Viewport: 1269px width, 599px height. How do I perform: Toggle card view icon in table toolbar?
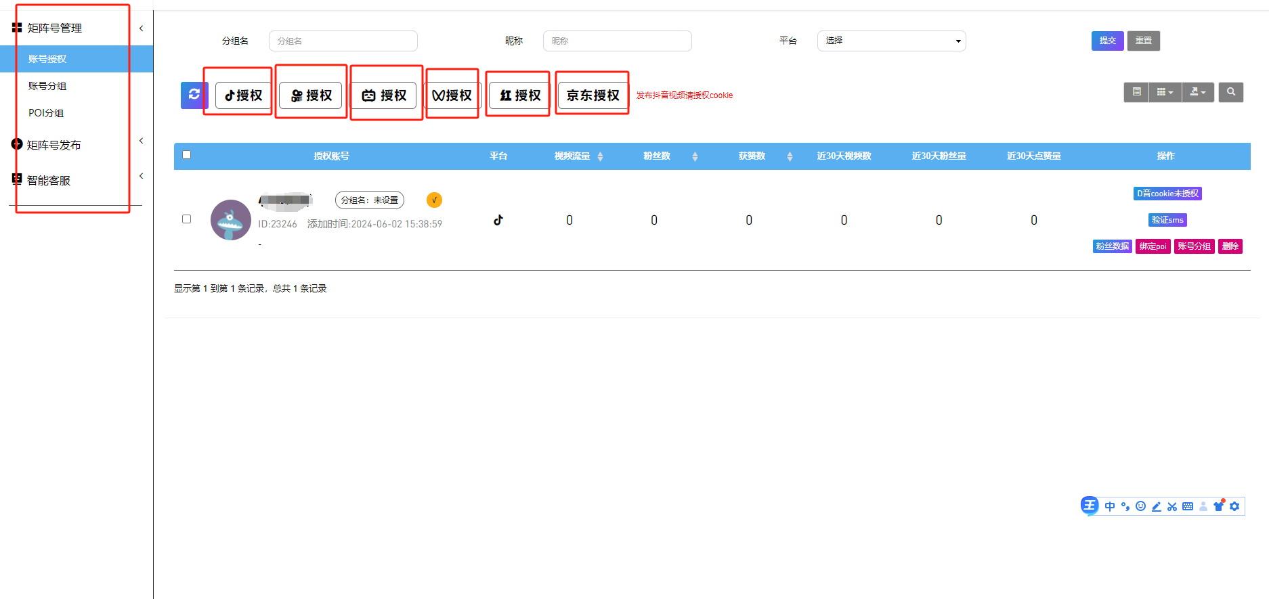1136,92
